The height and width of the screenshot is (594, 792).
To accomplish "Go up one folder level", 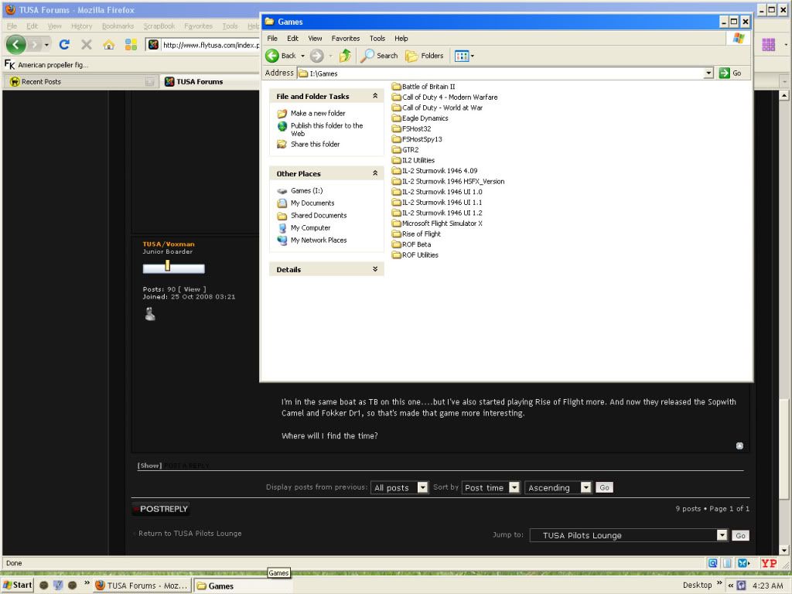I will pos(345,56).
